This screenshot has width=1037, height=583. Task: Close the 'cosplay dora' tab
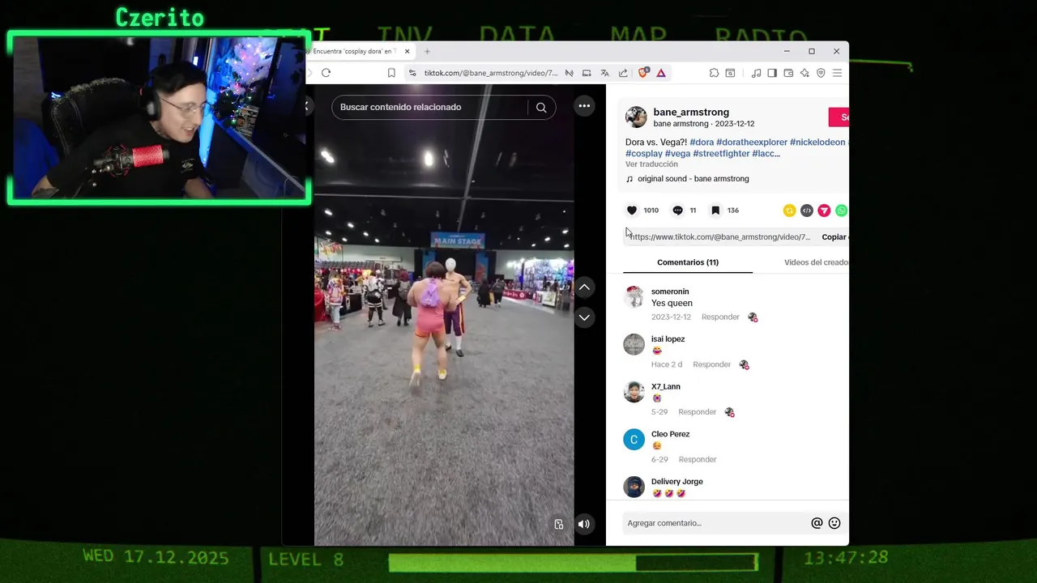point(407,51)
